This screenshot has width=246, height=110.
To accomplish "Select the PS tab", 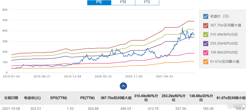I will pos(147,2).
